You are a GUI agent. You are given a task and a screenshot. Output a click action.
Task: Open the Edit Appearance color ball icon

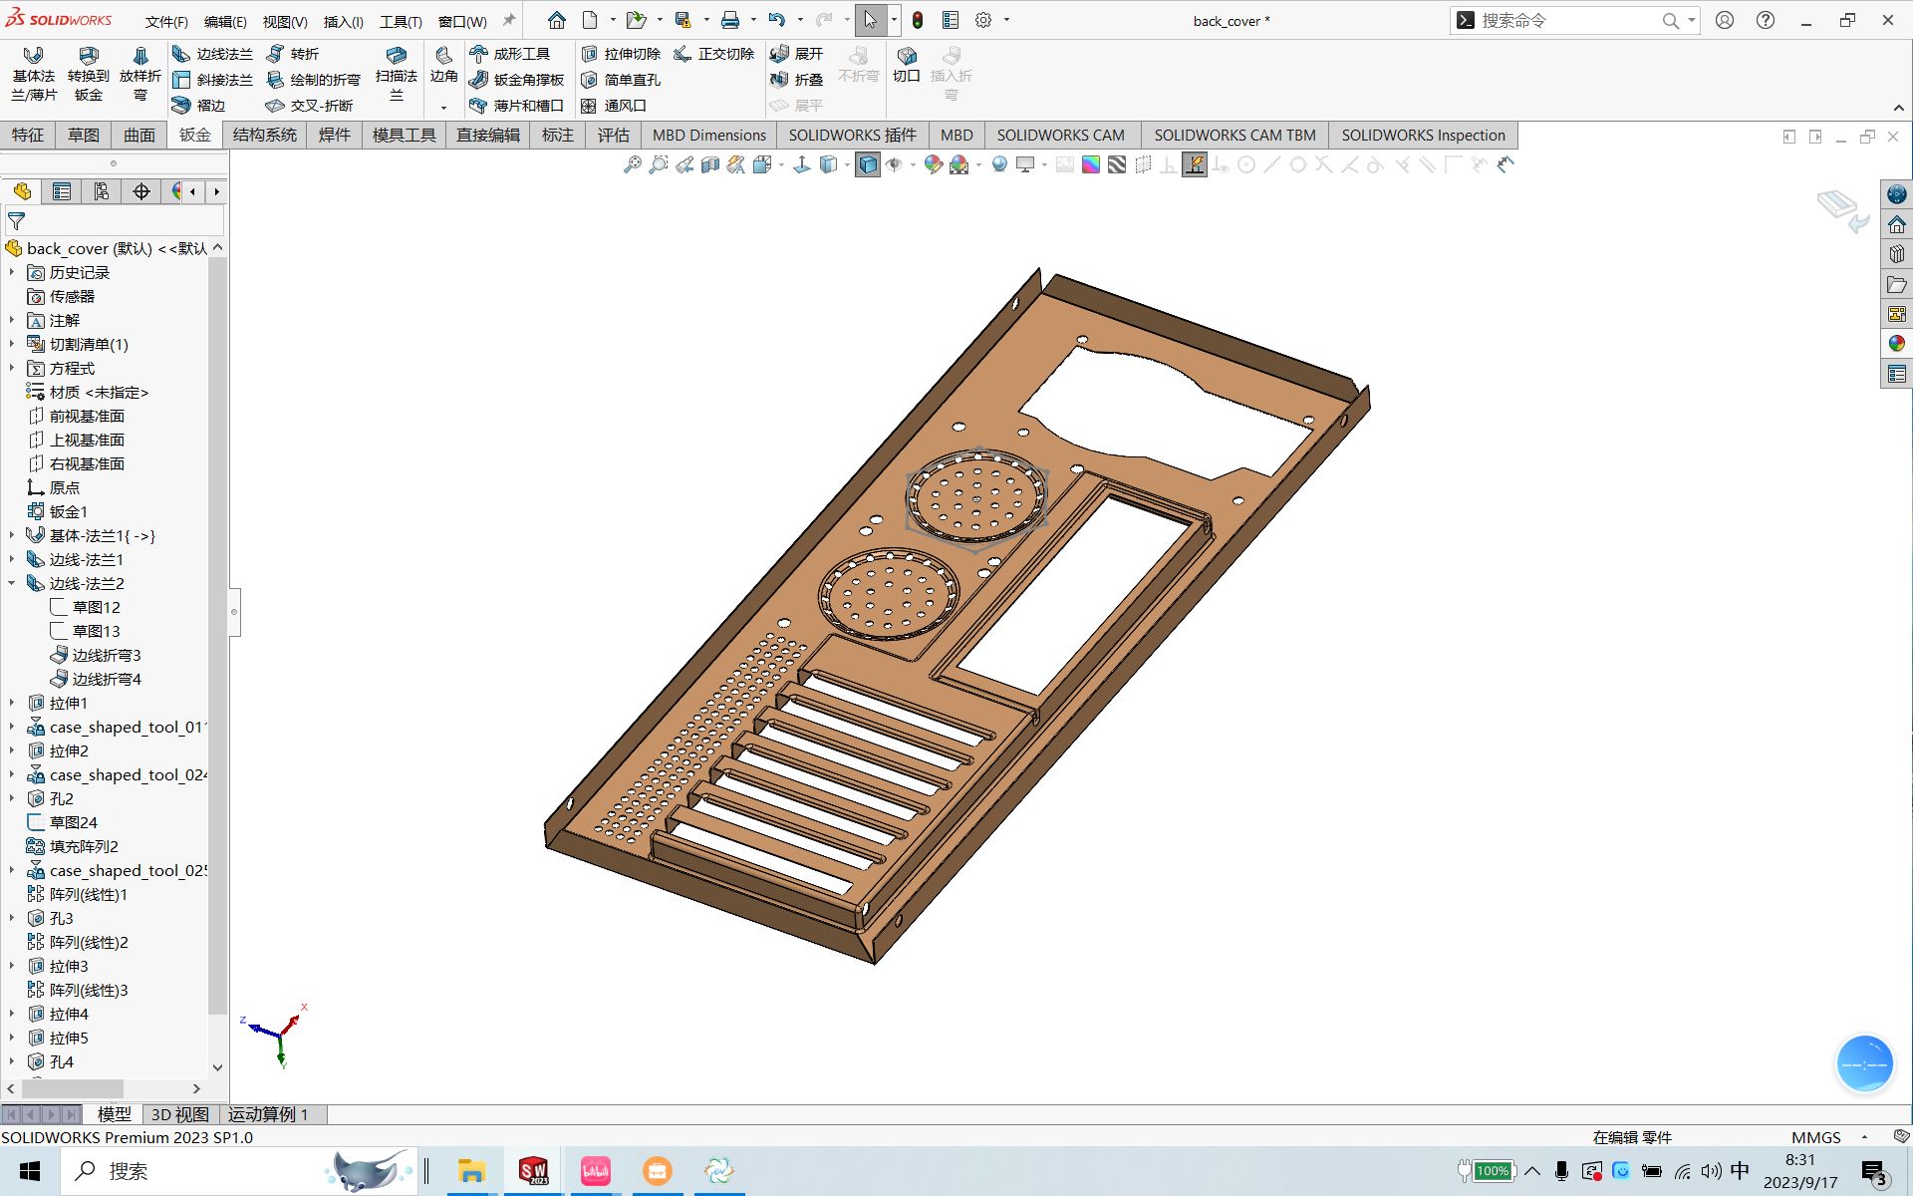pyautogui.click(x=933, y=165)
